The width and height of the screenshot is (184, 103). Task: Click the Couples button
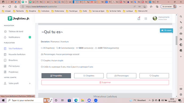[x=154, y=76]
